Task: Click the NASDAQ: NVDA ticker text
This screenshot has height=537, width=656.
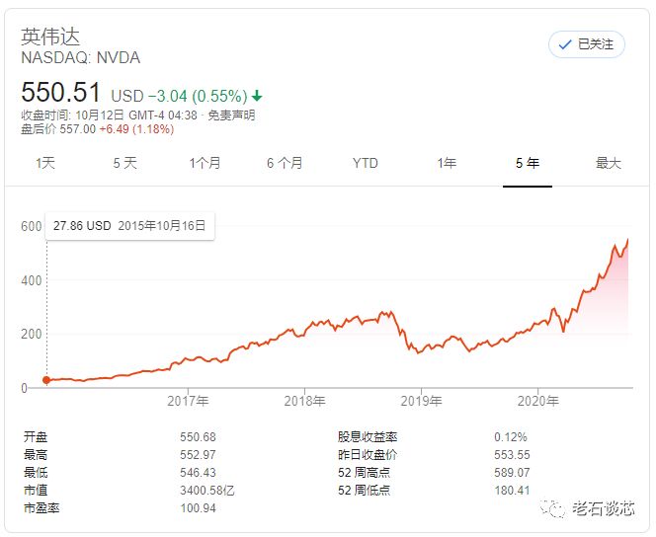Action: pos(81,57)
